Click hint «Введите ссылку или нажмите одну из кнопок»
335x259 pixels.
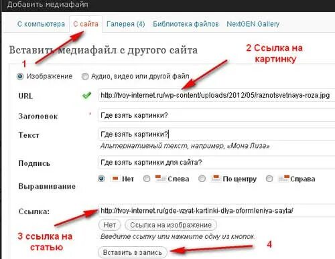(x=178, y=236)
